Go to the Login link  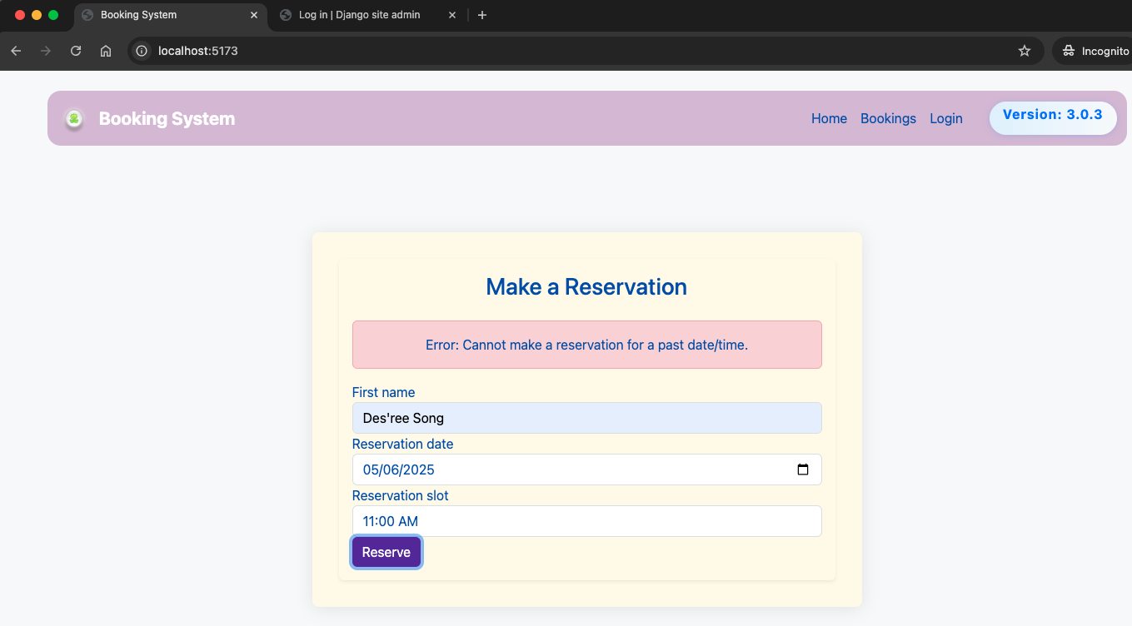click(x=945, y=118)
